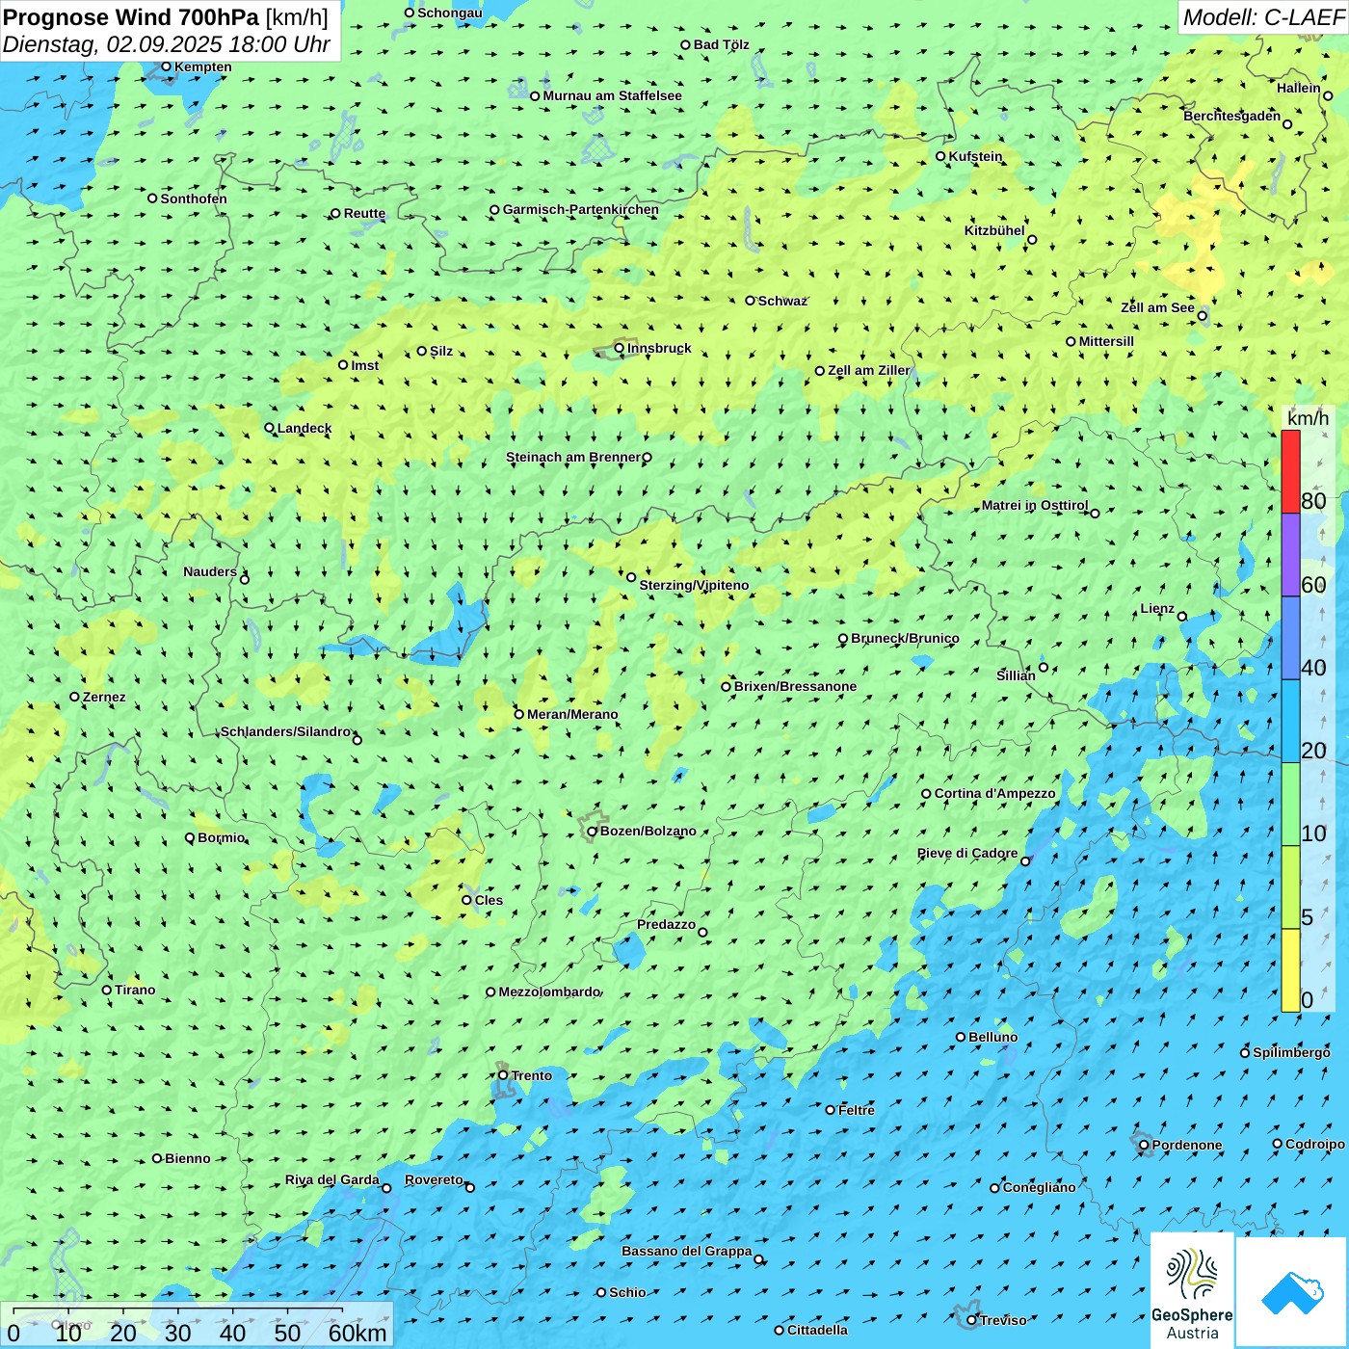The height and width of the screenshot is (1349, 1349).
Task: Click the red 80 km/h legend color
Action: (x=1290, y=472)
